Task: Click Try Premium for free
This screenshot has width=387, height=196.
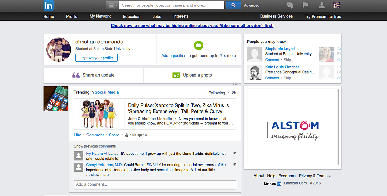Action: coord(323,16)
